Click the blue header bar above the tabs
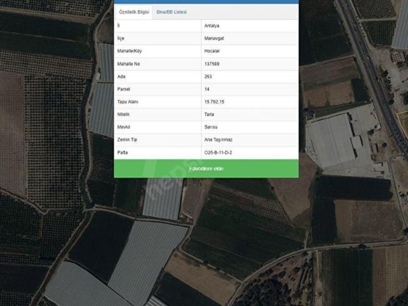The image size is (408, 306). 206,2
